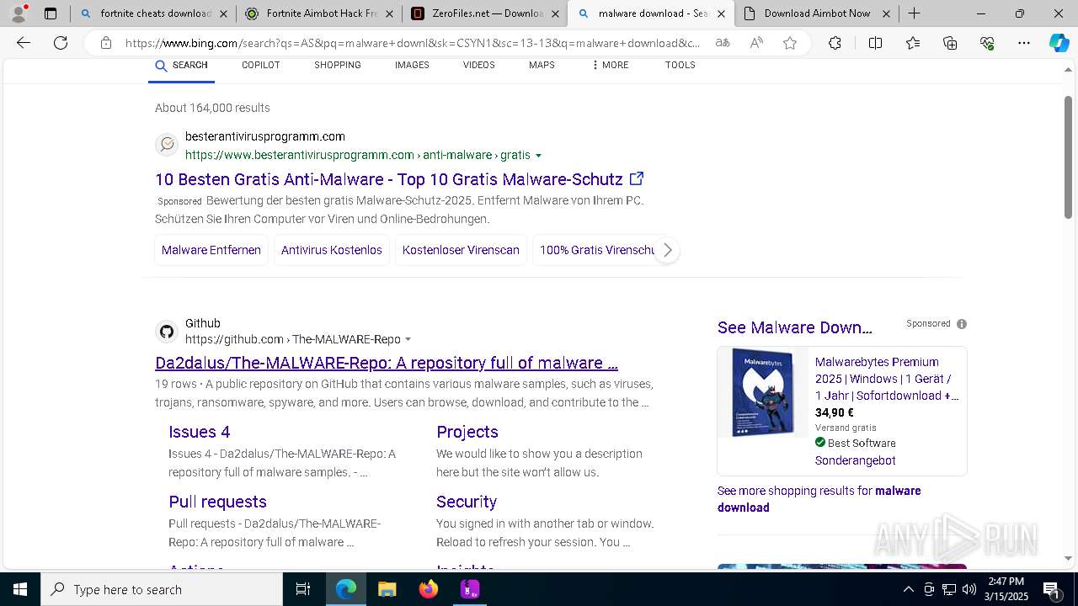Select the Maps search category
Image resolution: width=1078 pixels, height=606 pixels.
[x=542, y=65]
